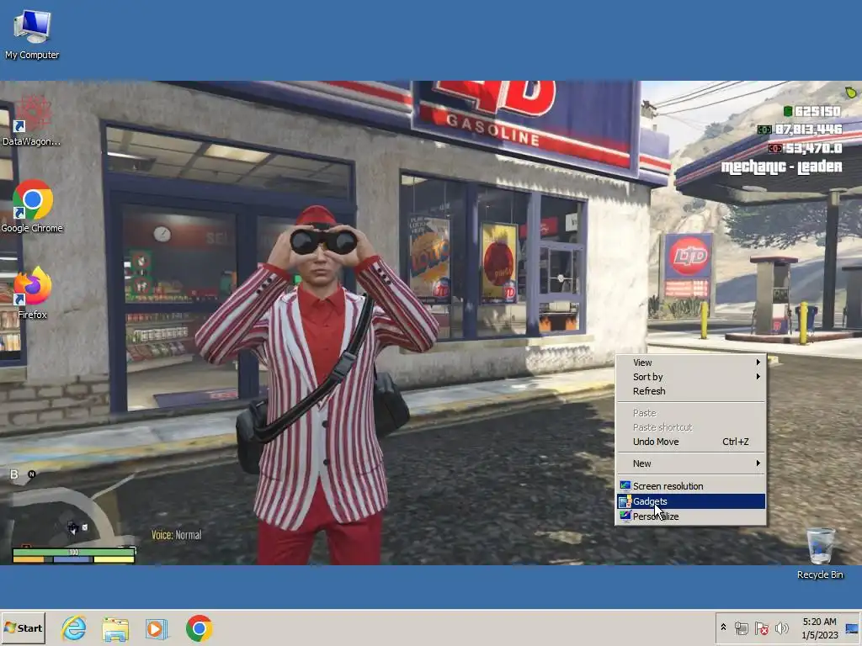Click the Screen resolution monitor icon

click(625, 485)
